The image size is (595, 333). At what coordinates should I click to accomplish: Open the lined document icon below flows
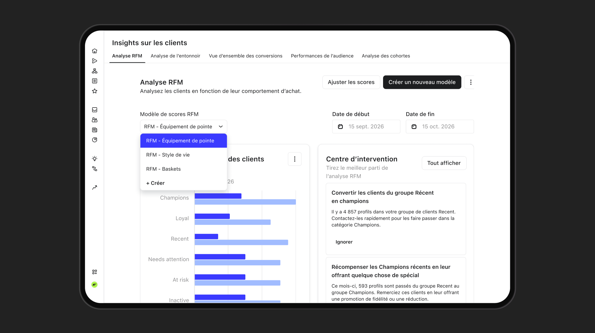[x=94, y=81]
